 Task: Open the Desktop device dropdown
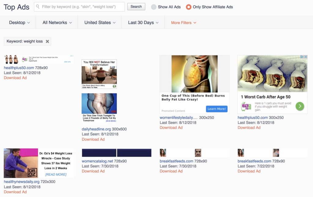pyautogui.click(x=20, y=22)
